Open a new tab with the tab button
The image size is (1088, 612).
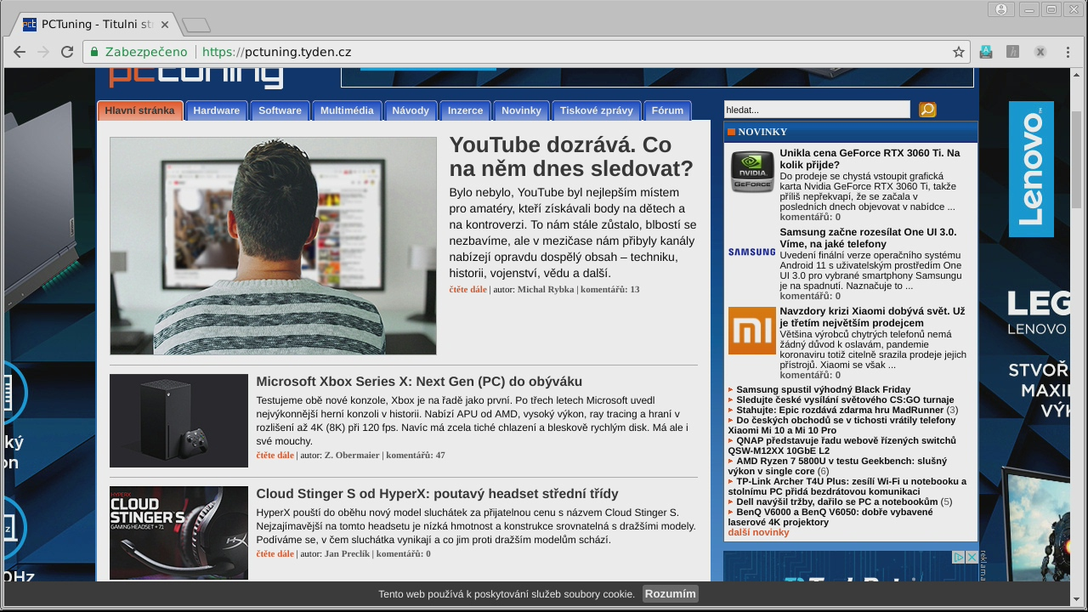pos(196,25)
